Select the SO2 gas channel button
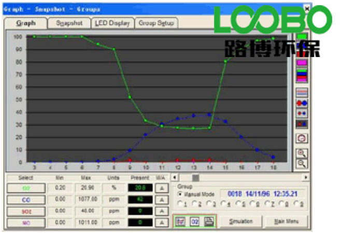This screenshot has width=341, height=237. pos(25,211)
